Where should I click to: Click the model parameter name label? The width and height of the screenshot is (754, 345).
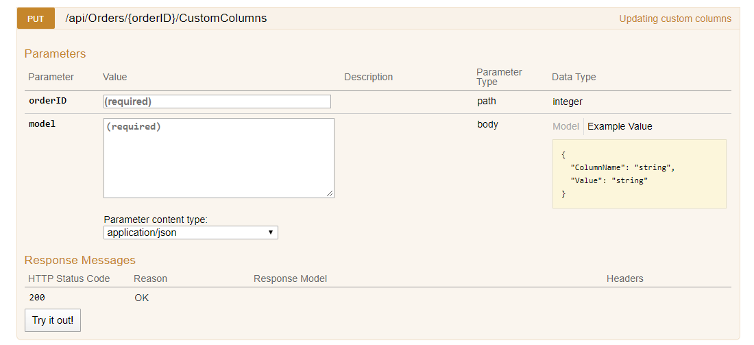click(x=42, y=123)
